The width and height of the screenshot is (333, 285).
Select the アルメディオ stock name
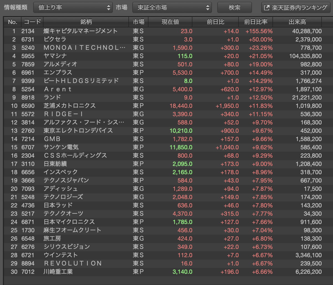tap(60, 64)
